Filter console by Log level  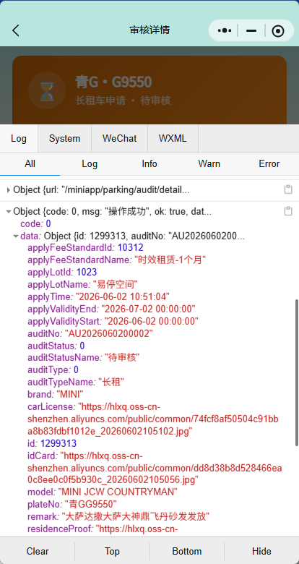tap(90, 164)
